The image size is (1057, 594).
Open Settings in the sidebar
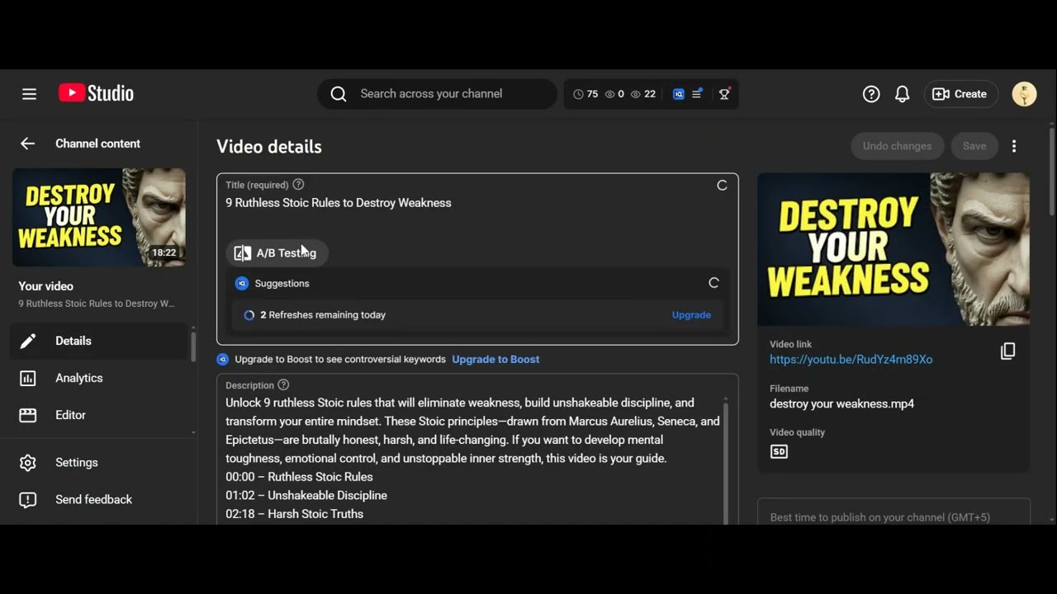[x=99, y=463]
